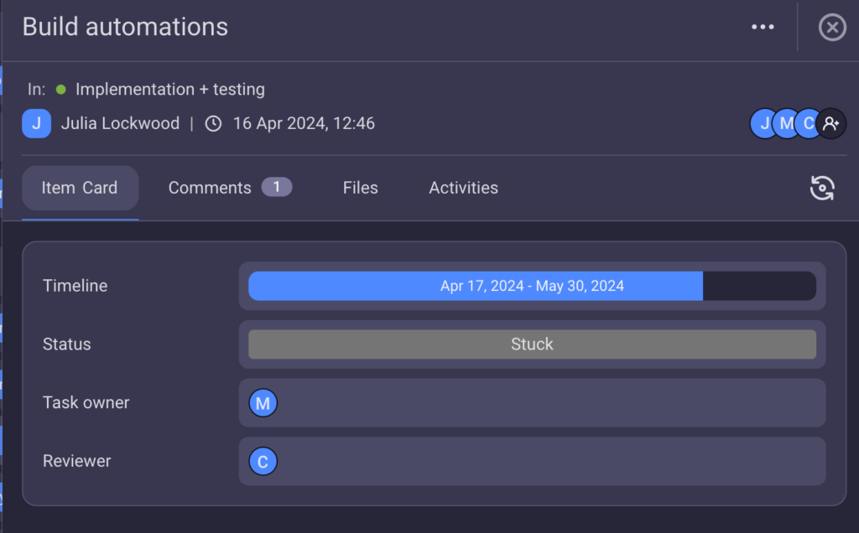The height and width of the screenshot is (533, 859).
Task: Click the Julia Lockwood creator name
Action: coord(120,124)
